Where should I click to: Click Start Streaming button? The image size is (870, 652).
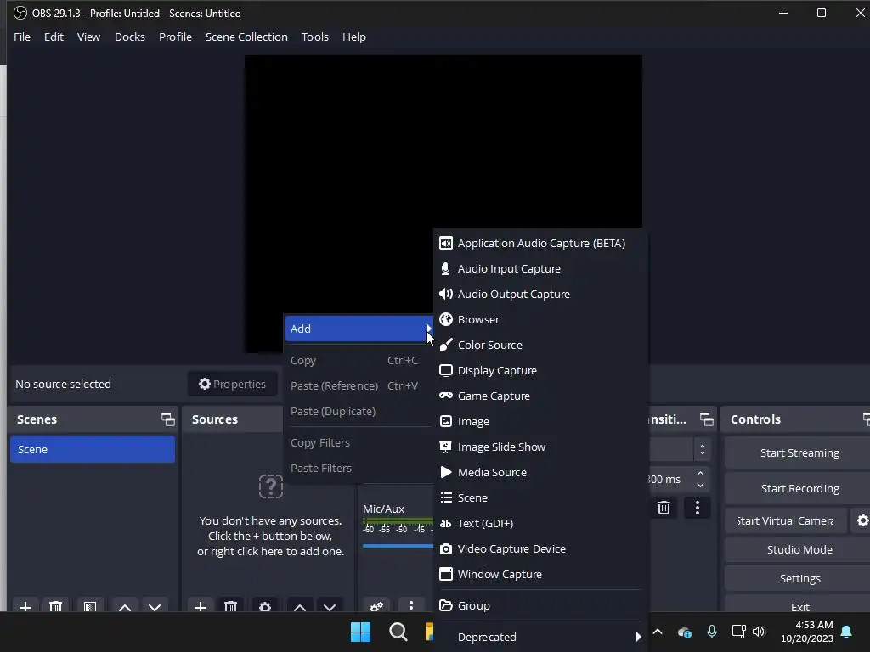(799, 453)
